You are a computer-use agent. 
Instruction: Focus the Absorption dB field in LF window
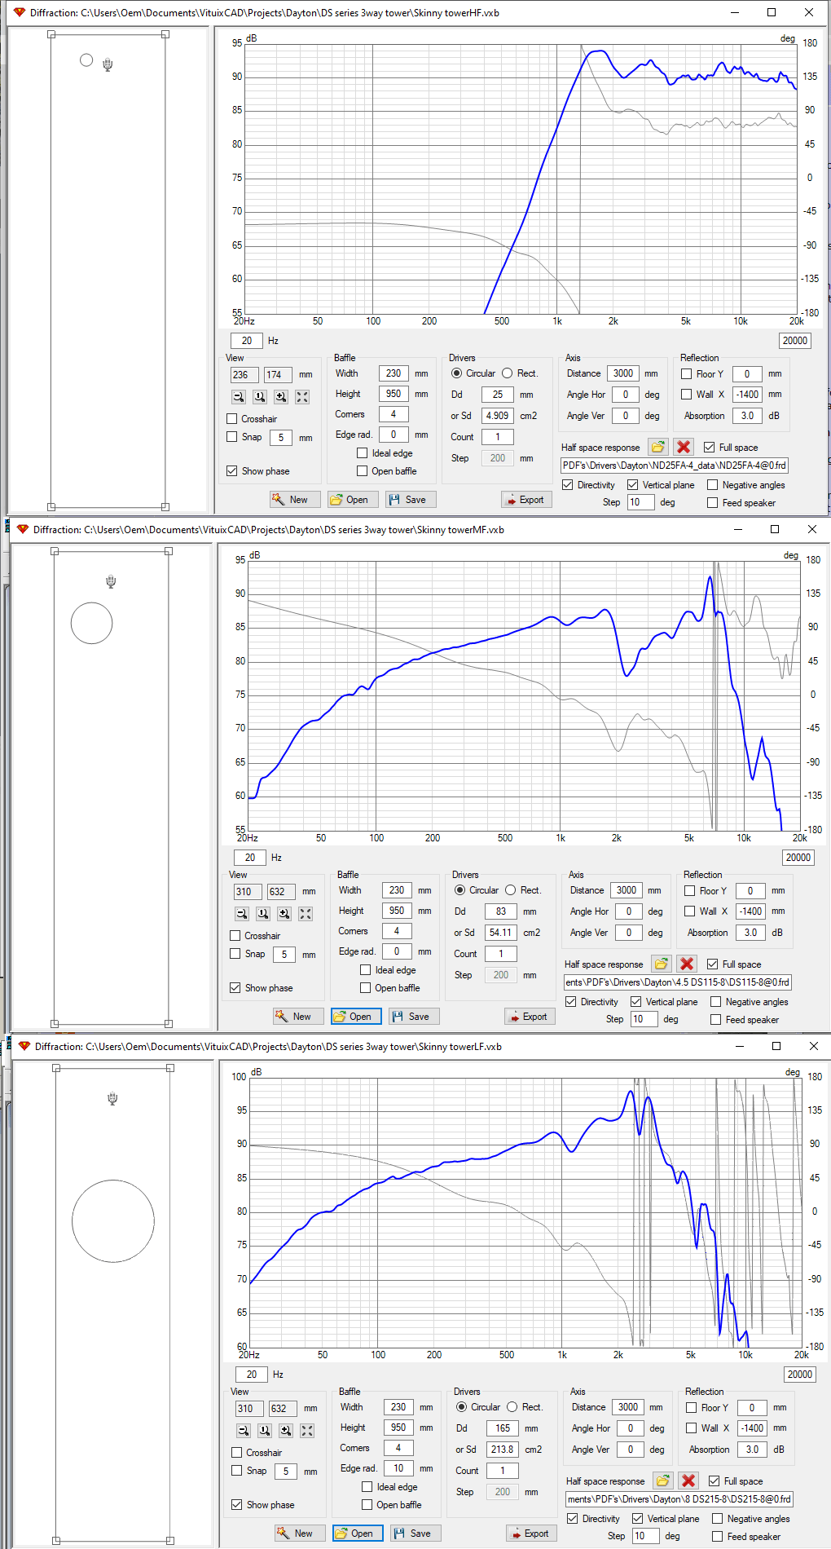coord(753,1450)
